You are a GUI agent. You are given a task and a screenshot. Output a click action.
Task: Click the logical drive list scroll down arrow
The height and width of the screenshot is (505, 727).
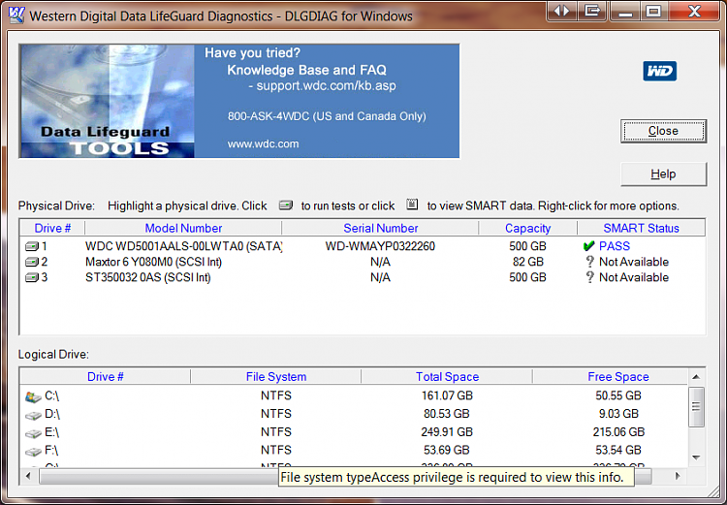(696, 458)
